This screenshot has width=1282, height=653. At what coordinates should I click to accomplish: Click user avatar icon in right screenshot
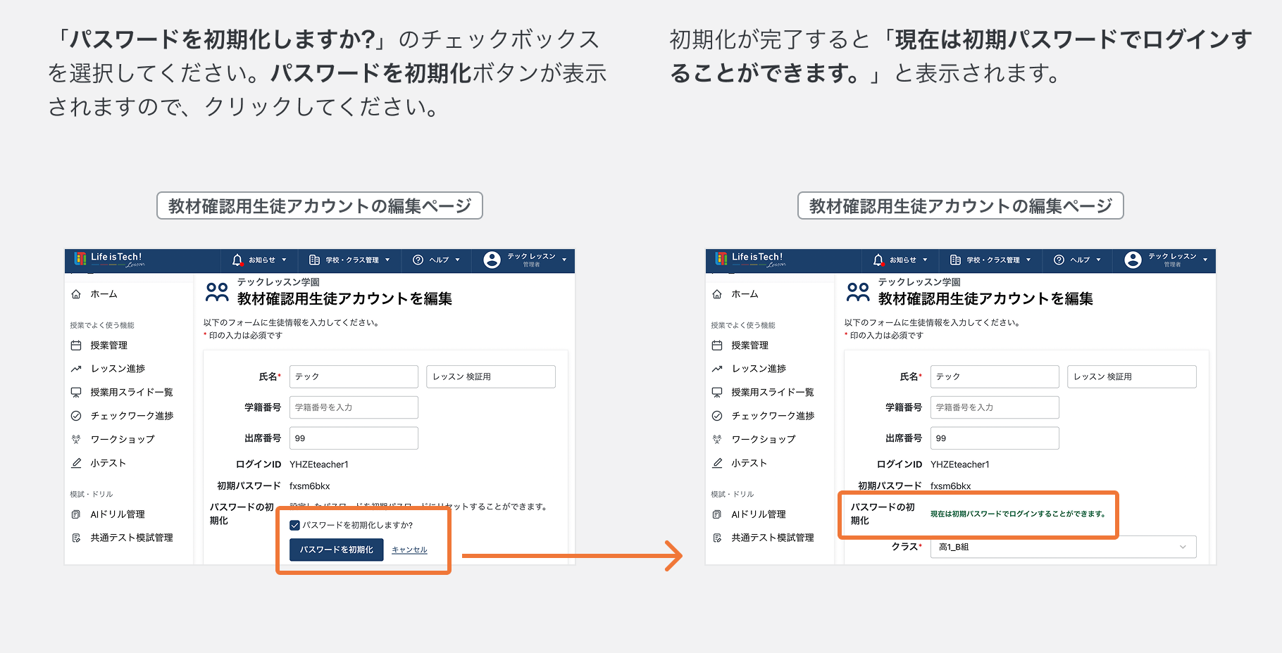click(1133, 260)
